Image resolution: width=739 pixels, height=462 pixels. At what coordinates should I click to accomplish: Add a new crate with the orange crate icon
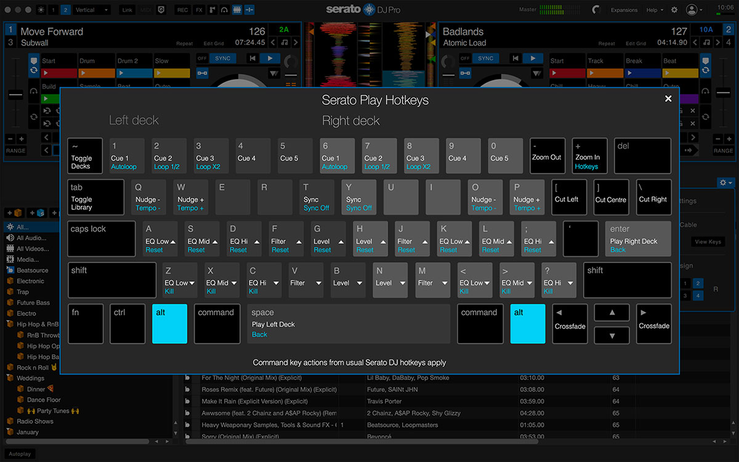[x=15, y=213]
